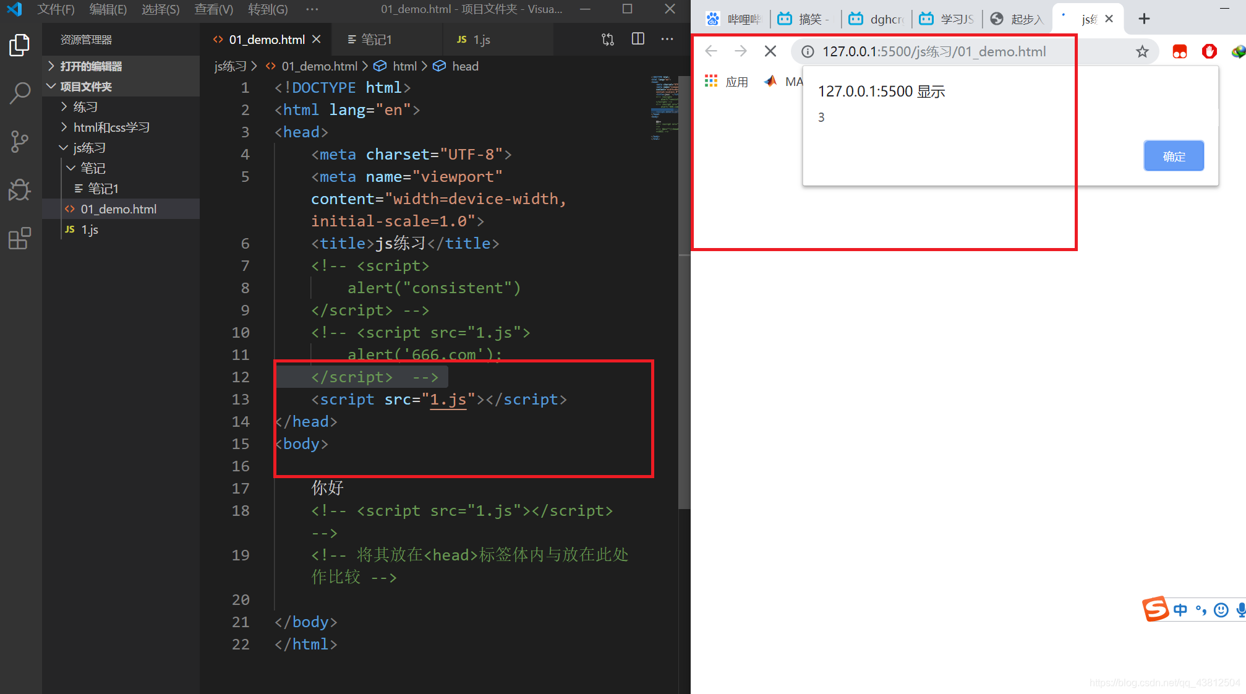Open the 选择(S) menu
This screenshot has width=1246, height=694.
click(x=160, y=9)
